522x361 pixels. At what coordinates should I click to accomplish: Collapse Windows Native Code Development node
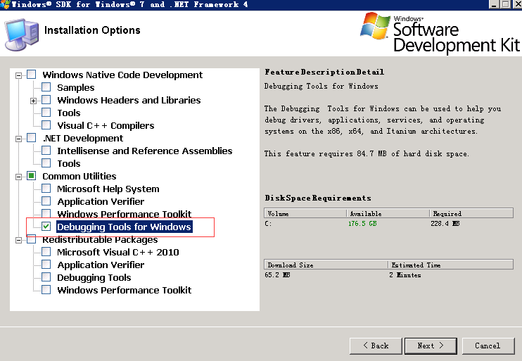pyautogui.click(x=18, y=75)
